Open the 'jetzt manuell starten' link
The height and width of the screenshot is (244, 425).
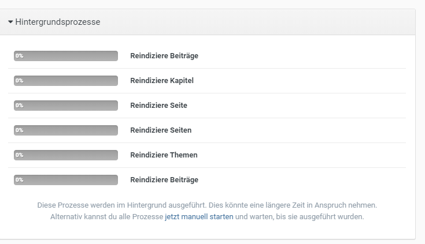(199, 217)
